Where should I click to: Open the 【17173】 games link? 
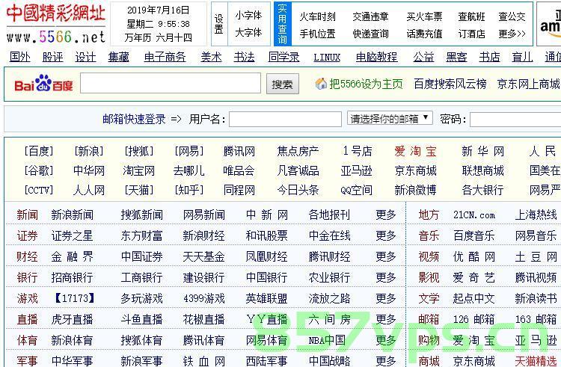point(74,298)
